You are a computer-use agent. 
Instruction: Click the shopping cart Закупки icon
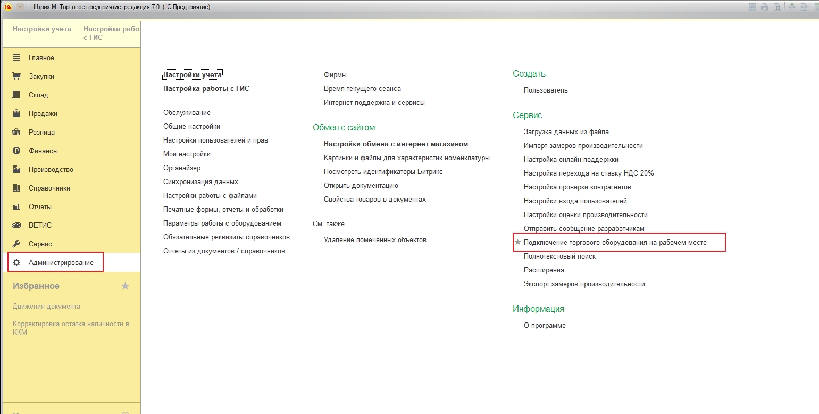click(x=16, y=76)
